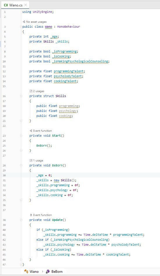The width and height of the screenshot is (160, 276).
Task: Click 'psycholodyTalent' field on line 13
Action: (x=67, y=76)
